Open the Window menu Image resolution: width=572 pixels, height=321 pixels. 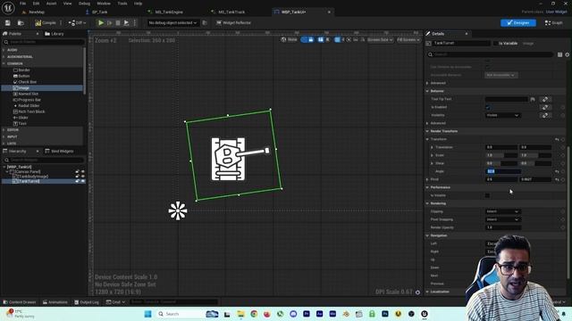click(x=104, y=4)
